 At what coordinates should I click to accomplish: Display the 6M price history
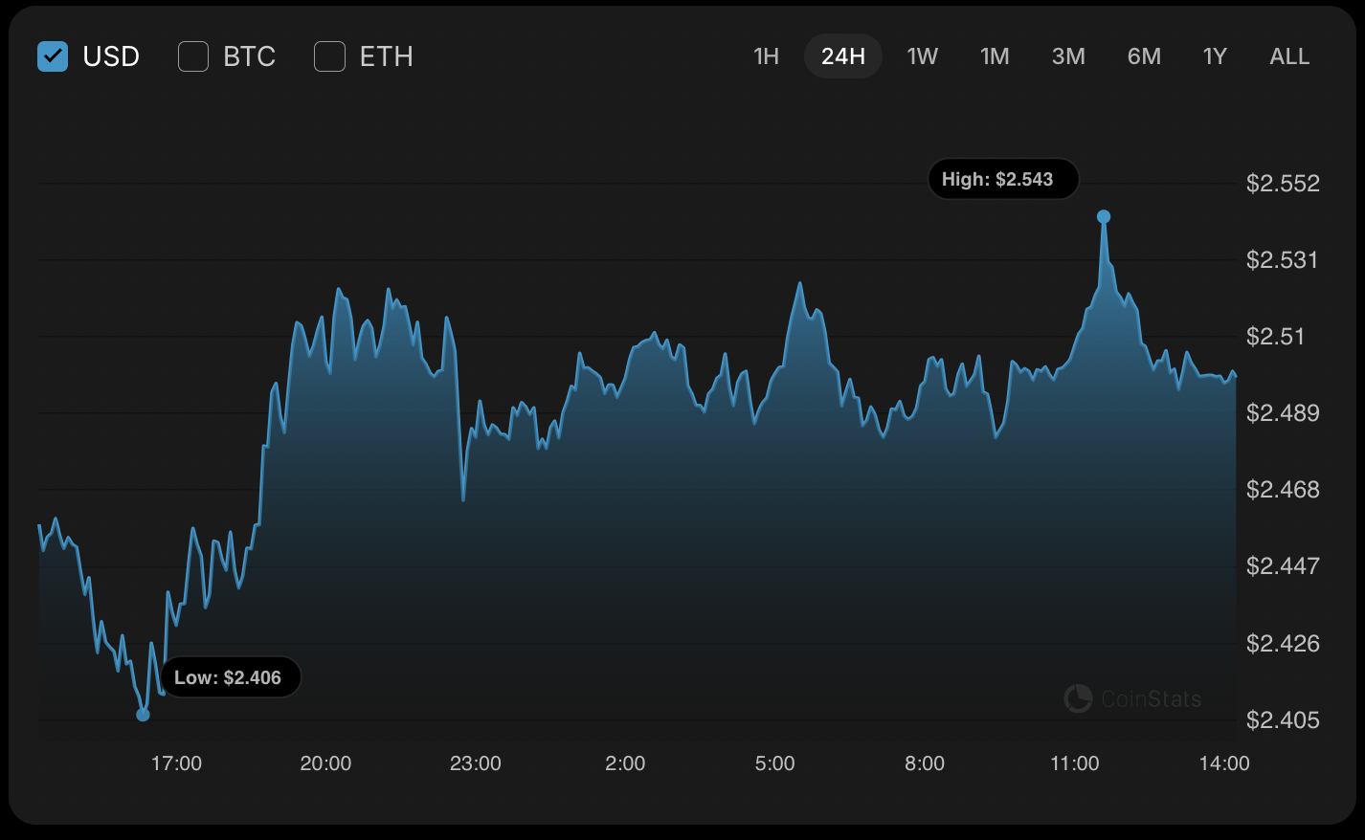coord(1144,56)
